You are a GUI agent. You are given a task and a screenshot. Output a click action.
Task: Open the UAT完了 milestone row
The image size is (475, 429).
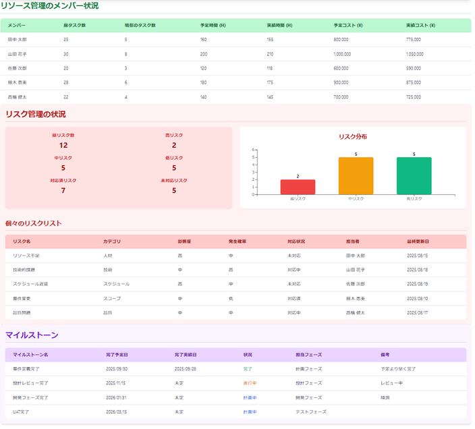point(21,411)
